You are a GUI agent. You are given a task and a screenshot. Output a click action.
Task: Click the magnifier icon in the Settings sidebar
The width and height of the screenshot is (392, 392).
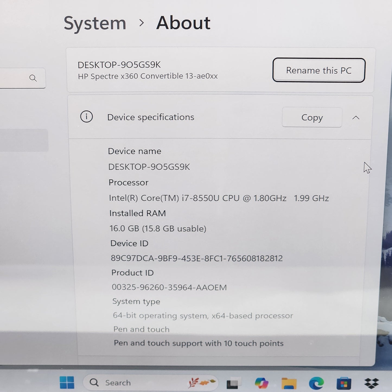(33, 78)
